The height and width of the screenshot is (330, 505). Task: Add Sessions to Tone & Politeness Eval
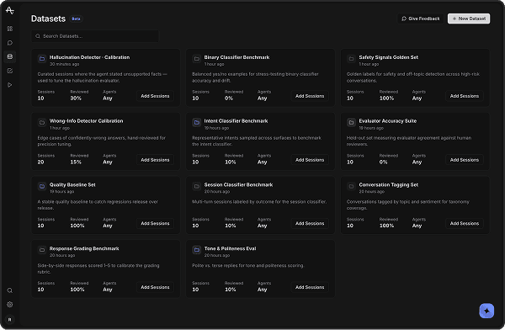(x=310, y=287)
